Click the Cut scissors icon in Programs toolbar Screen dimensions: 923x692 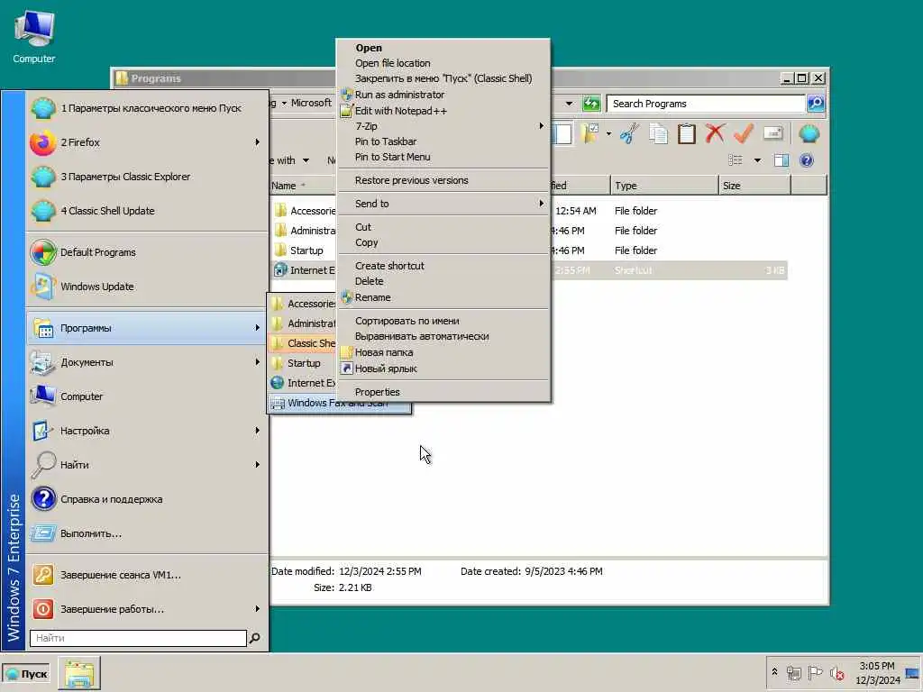click(629, 134)
